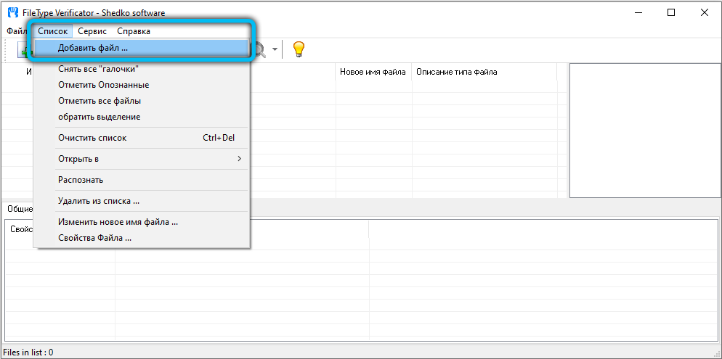This screenshot has width=722, height=359.
Task: Click the FileType Verificator title bar icon
Action: pos(12,12)
